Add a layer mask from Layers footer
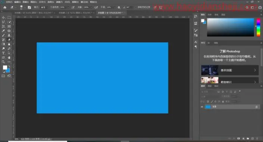The image size is (263, 142). click(238, 139)
